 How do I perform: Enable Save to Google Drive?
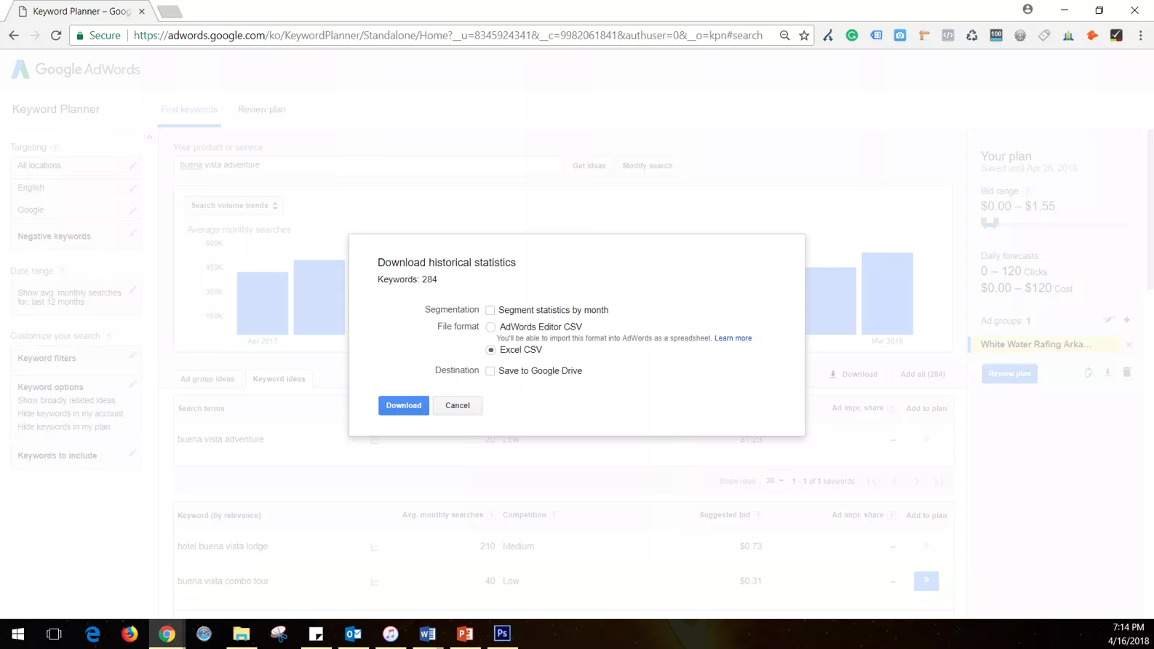490,371
